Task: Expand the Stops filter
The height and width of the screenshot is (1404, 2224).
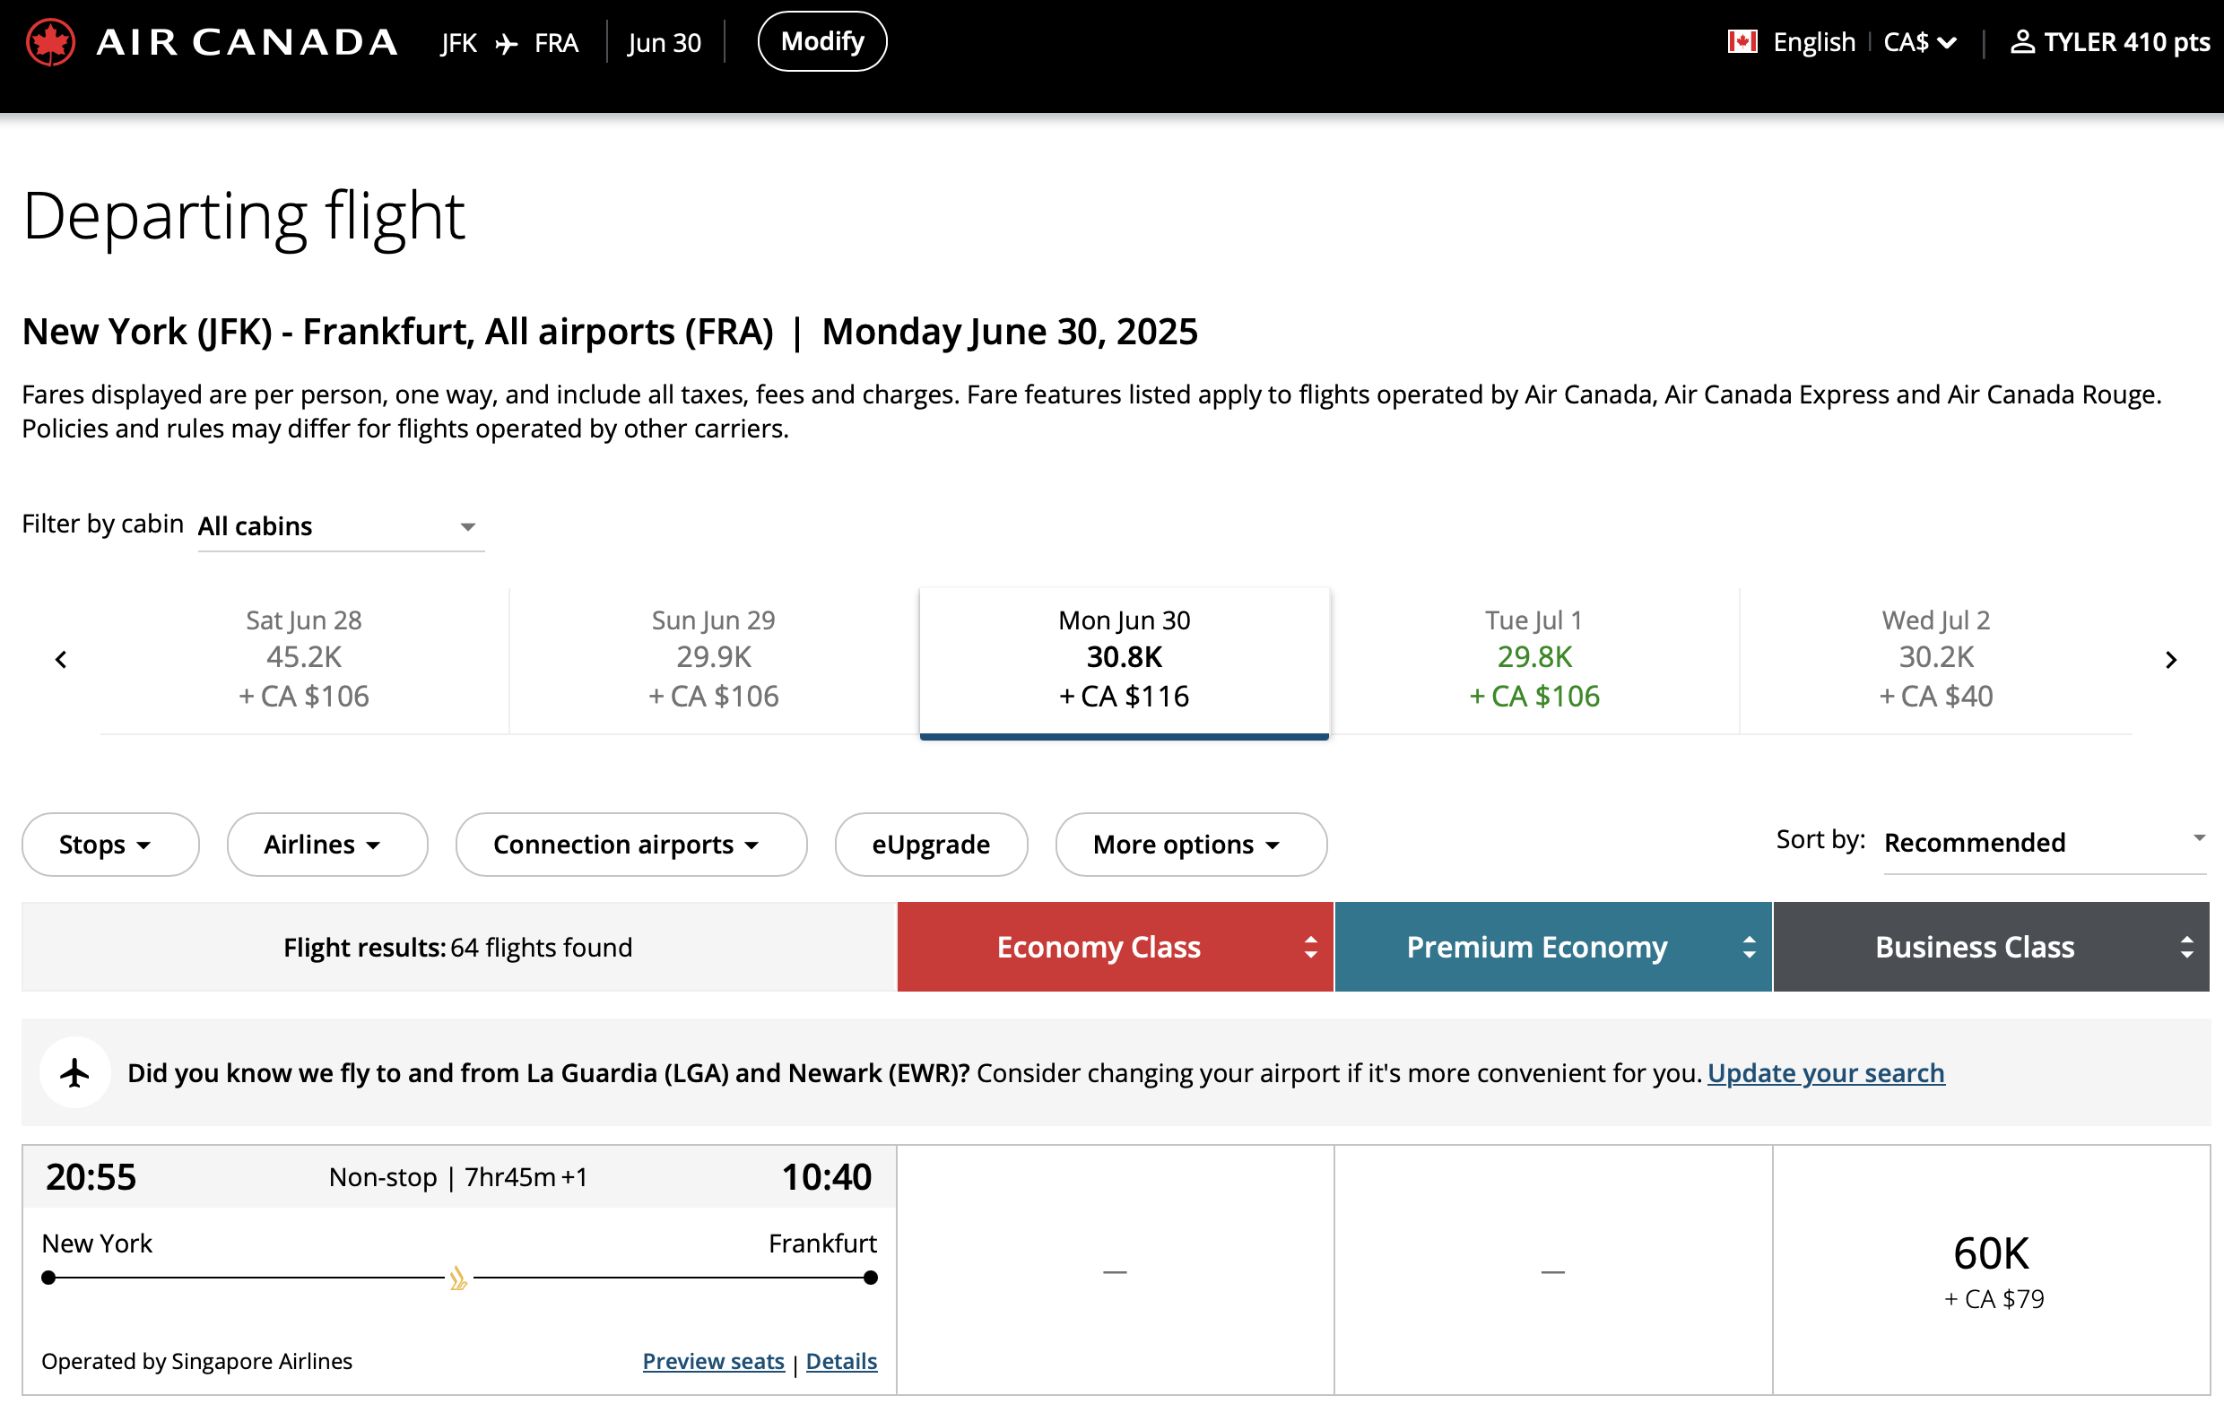Action: (110, 845)
